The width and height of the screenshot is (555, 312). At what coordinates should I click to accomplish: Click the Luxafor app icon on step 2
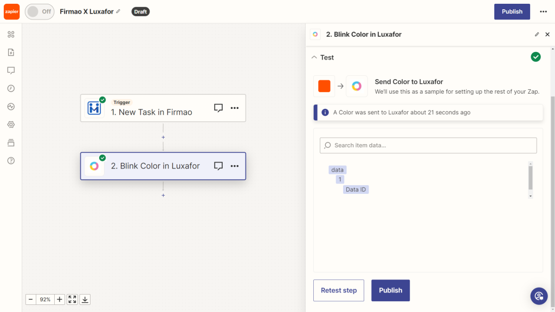point(94,166)
